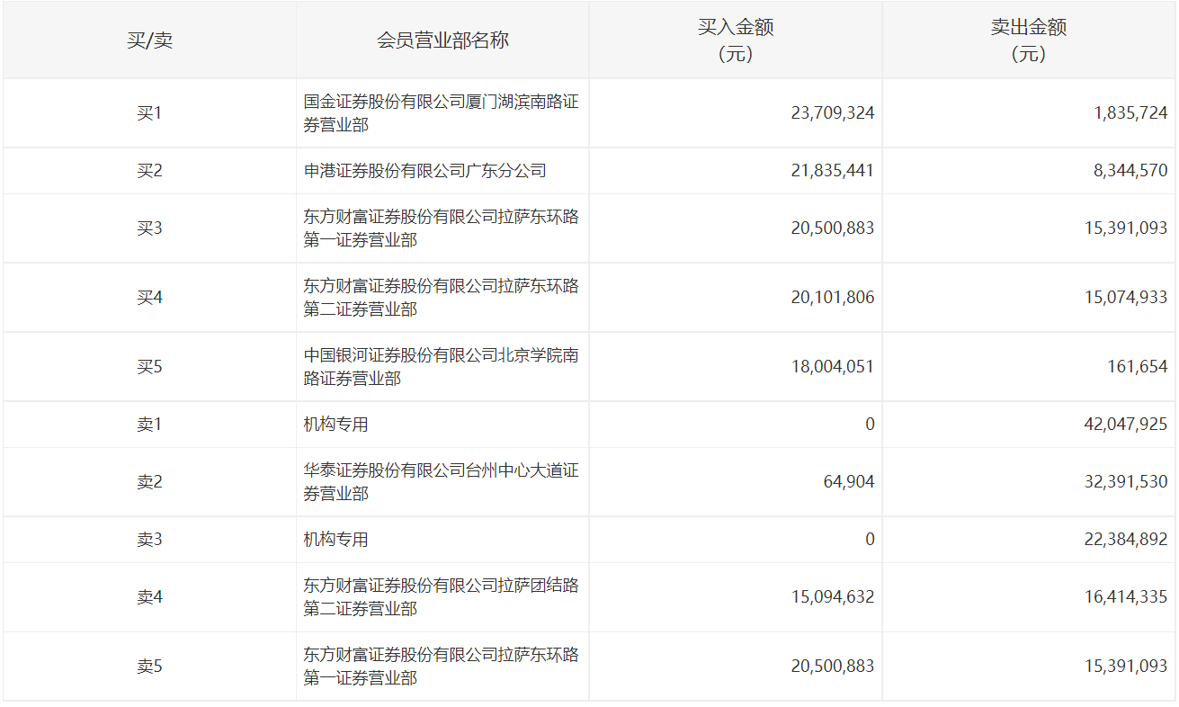This screenshot has height=707, width=1179.
Task: Click sell amount 15,391,093 in 买3 row
Action: 1126,228
